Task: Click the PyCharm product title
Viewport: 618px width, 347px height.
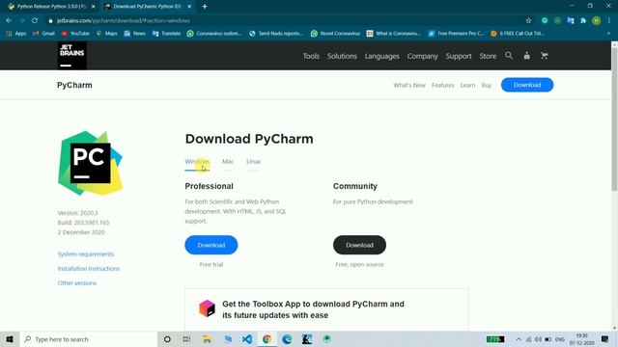Action: [x=74, y=85]
